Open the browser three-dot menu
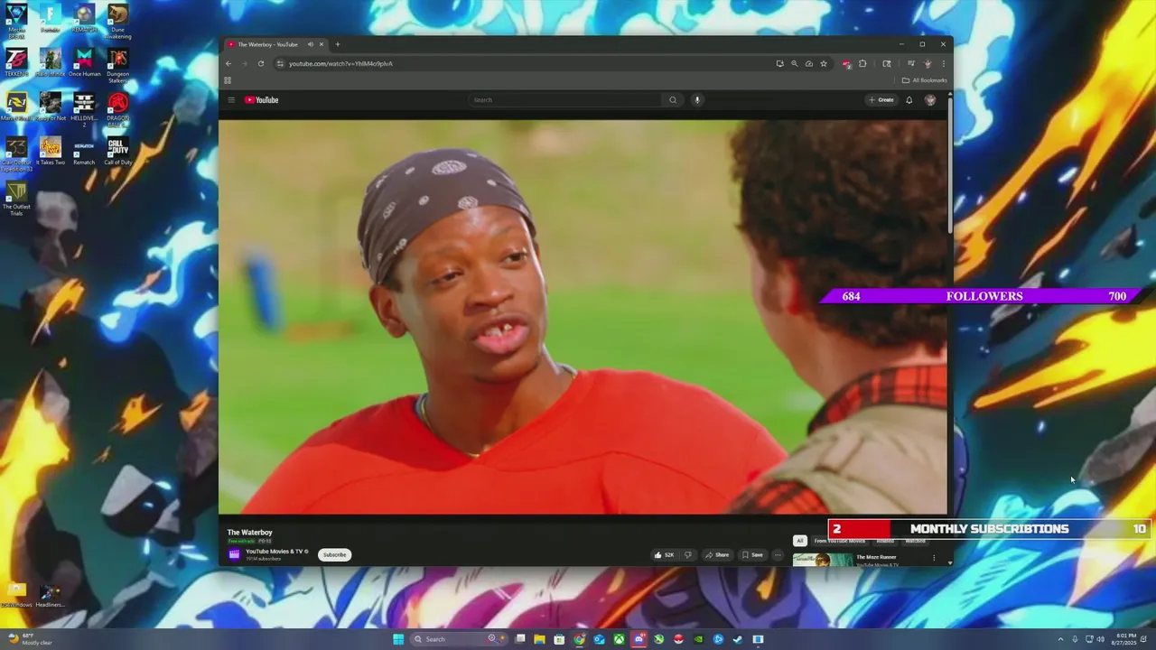 (x=943, y=63)
